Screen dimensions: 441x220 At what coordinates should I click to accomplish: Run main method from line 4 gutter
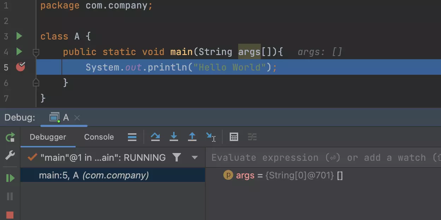coord(19,52)
